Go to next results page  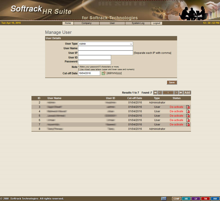(176, 93)
